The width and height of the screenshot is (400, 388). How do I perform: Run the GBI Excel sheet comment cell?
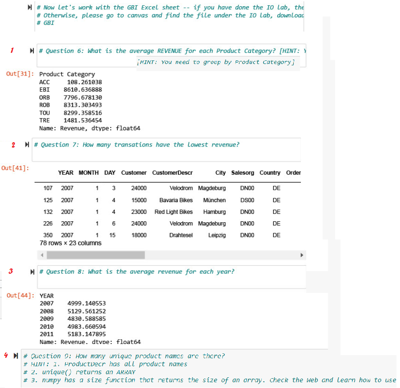29,7
